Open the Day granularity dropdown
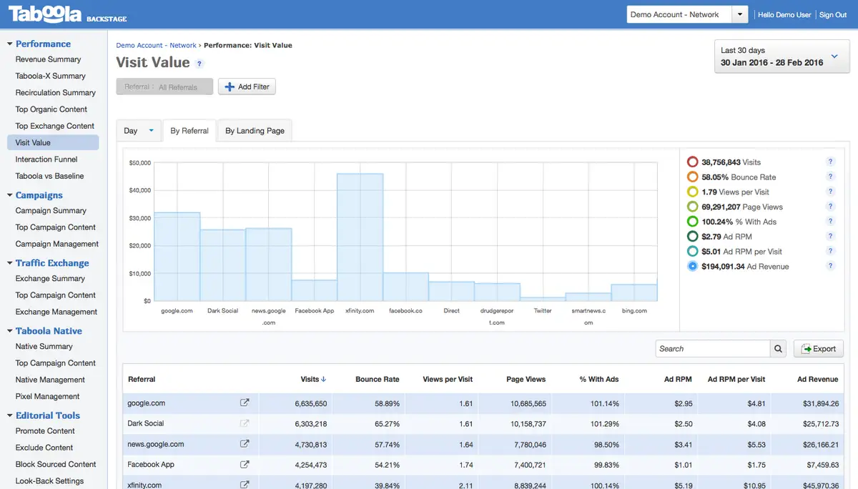Screen dimensions: 858x489 (139, 131)
